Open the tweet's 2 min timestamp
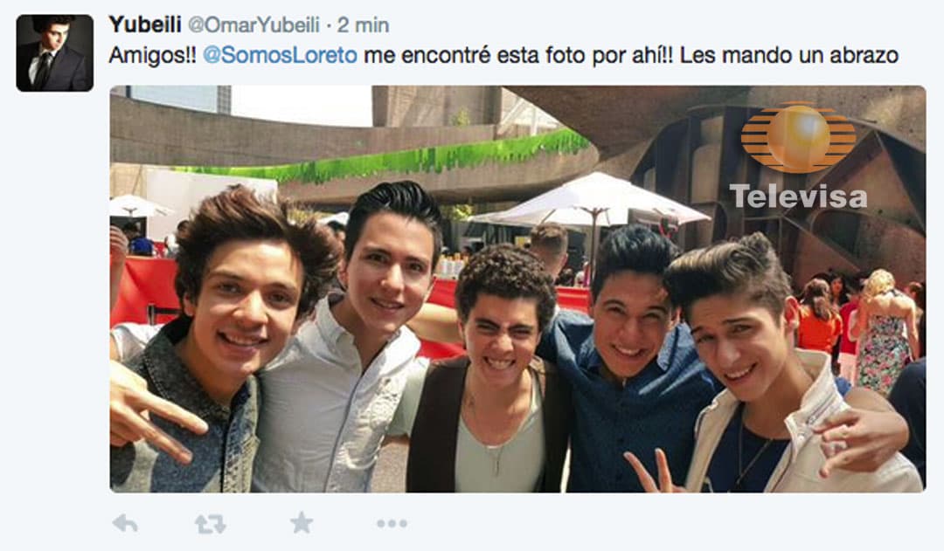Screen dimensions: 944x551 363,25
